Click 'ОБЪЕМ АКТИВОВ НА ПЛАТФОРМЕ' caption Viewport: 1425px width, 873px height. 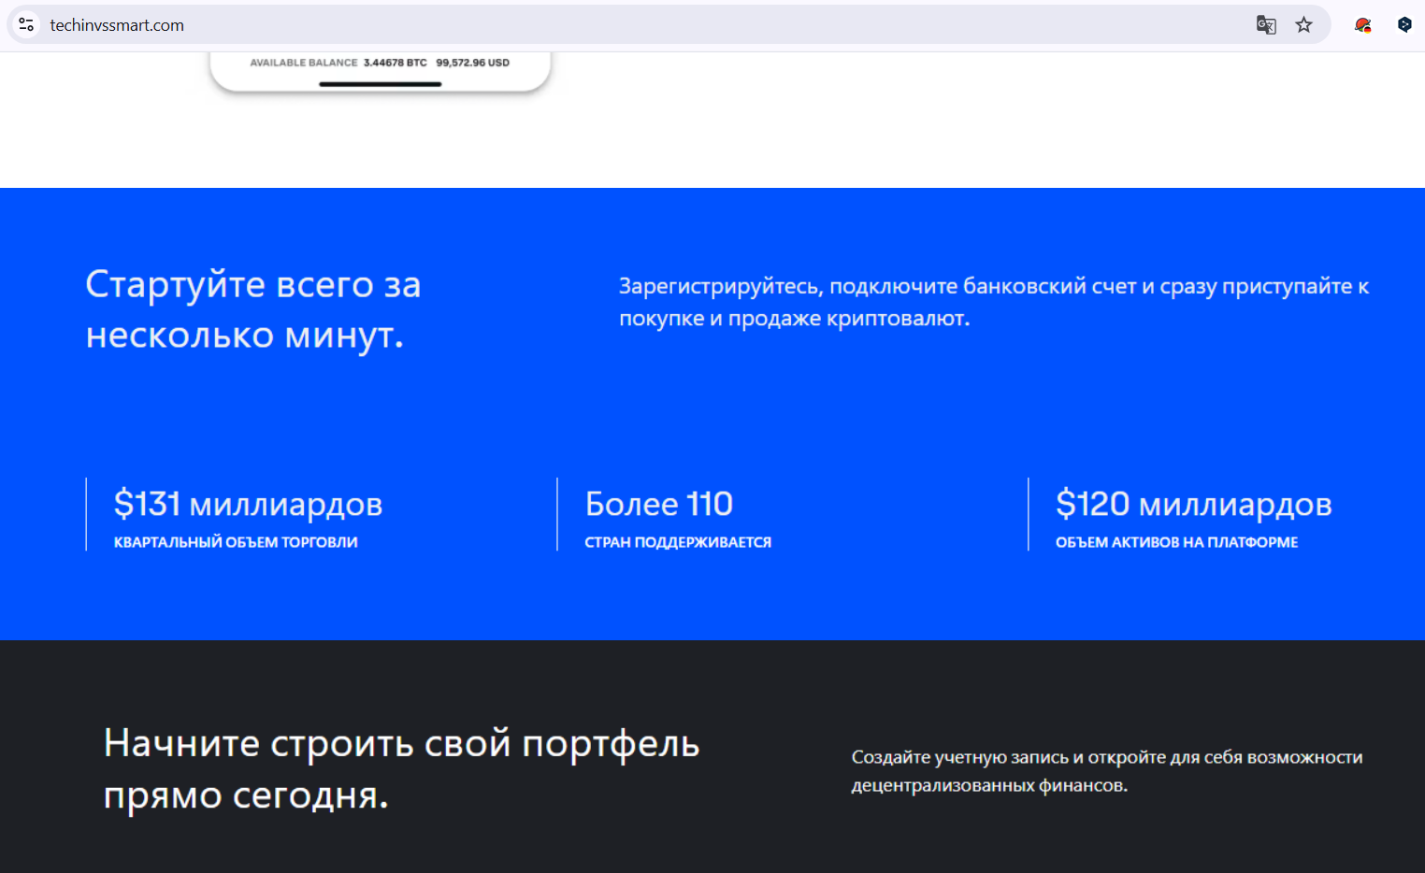[x=1176, y=542]
